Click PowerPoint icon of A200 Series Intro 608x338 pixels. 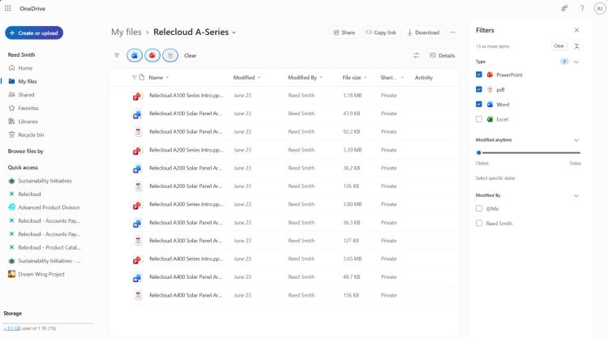[x=137, y=151]
